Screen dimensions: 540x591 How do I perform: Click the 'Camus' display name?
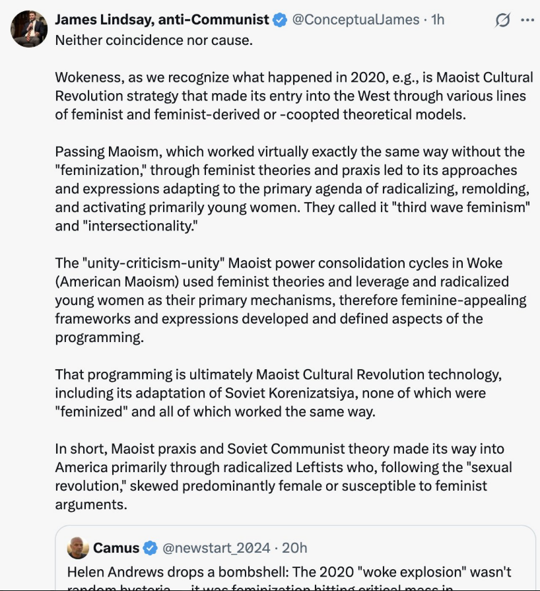(x=116, y=547)
